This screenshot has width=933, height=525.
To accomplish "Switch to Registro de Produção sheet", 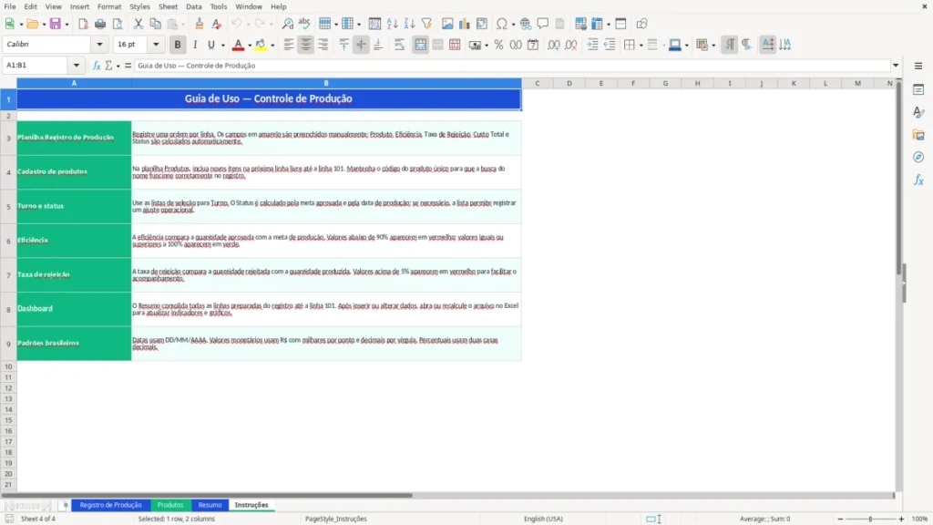I will (110, 505).
